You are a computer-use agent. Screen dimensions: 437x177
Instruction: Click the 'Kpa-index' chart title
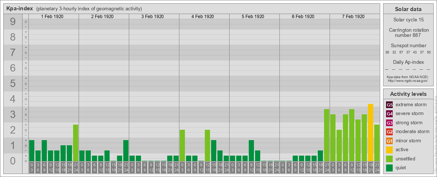tap(20, 8)
